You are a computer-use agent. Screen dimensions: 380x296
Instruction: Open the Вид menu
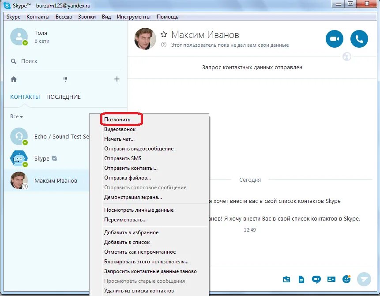tap(106, 17)
